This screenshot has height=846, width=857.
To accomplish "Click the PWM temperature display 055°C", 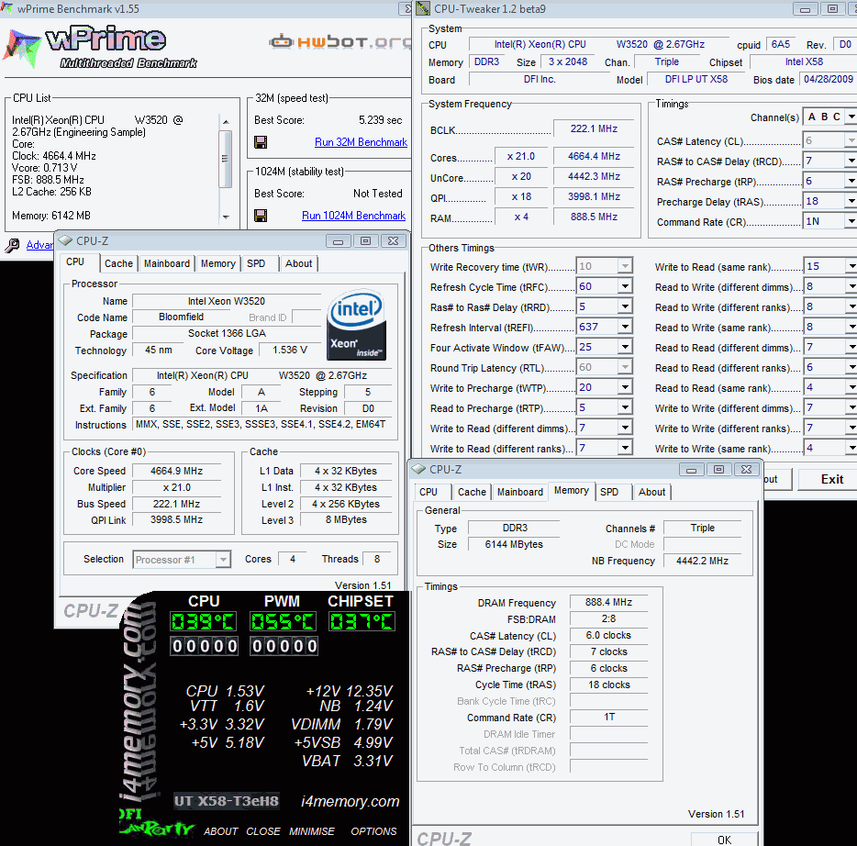I will click(283, 621).
